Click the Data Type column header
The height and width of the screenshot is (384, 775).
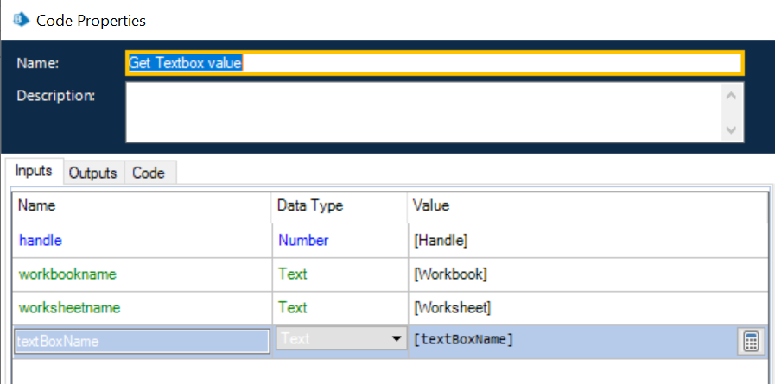click(310, 206)
